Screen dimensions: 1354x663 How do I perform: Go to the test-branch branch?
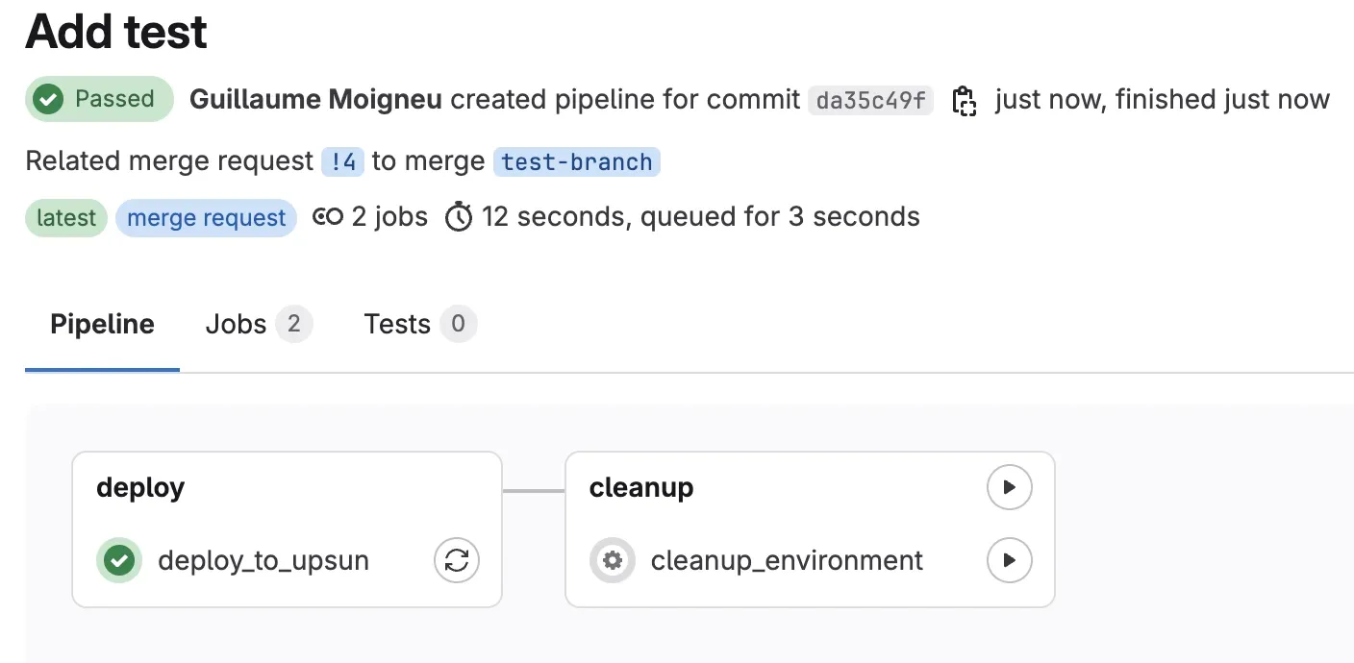[x=576, y=161]
